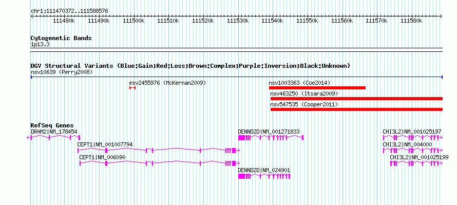
Task: Click the DENND2D NM_024901 transcript glyph
Action: (264, 176)
